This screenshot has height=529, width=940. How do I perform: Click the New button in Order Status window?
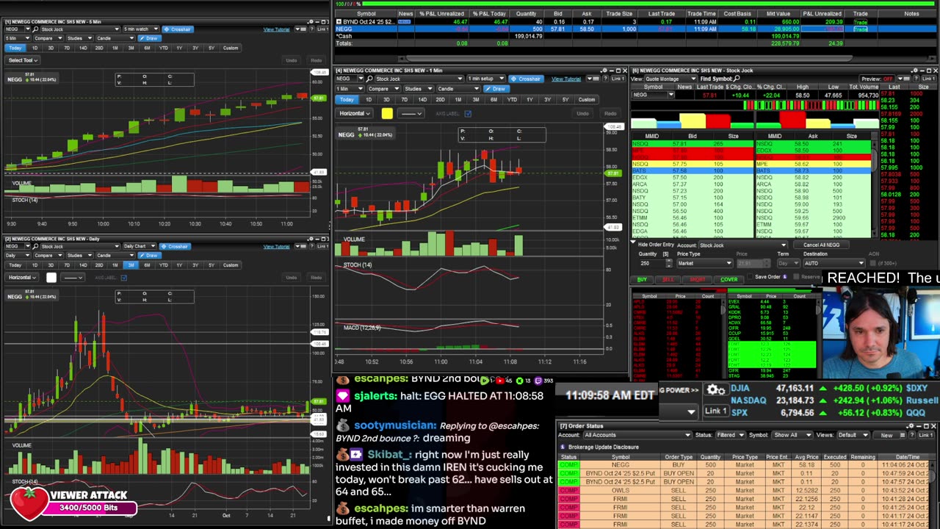coord(886,435)
